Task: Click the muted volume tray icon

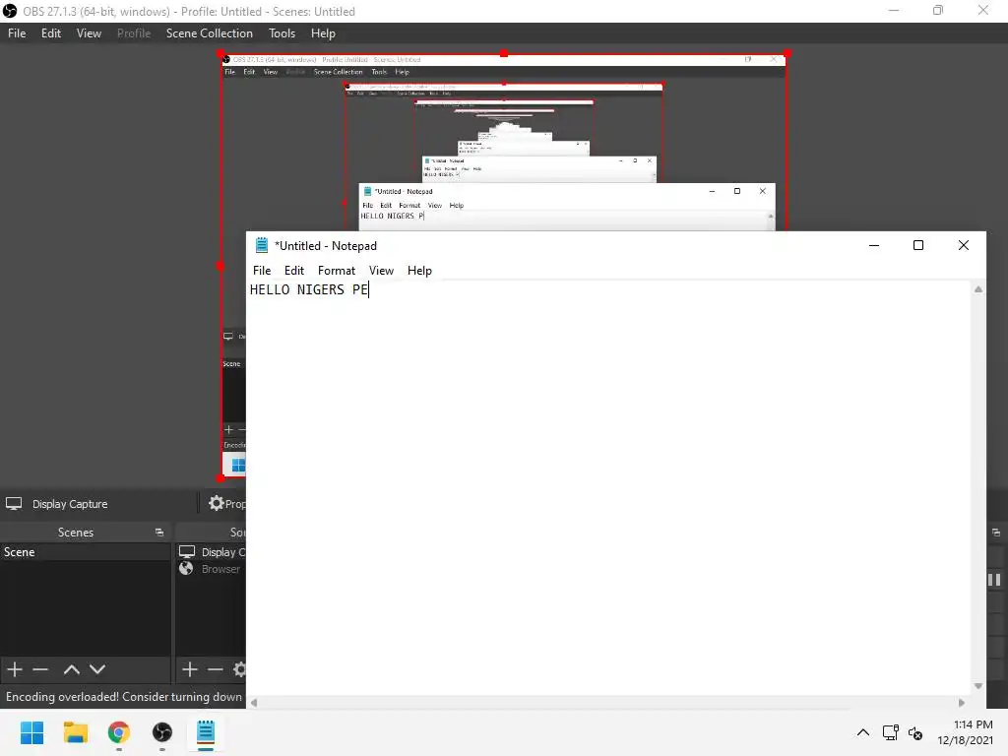Action: [x=915, y=732]
